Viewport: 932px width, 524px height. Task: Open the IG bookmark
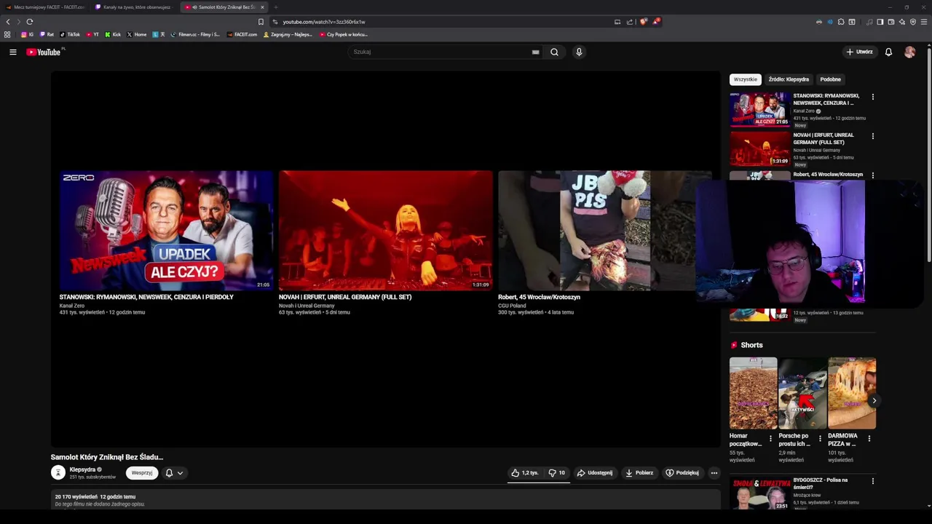coord(27,34)
